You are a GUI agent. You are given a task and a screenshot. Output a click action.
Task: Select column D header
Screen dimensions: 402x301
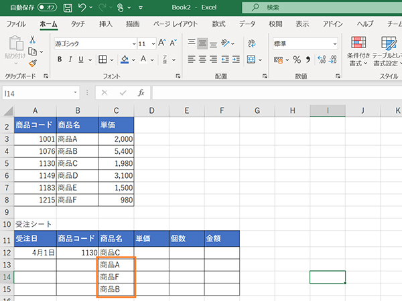tap(151, 110)
